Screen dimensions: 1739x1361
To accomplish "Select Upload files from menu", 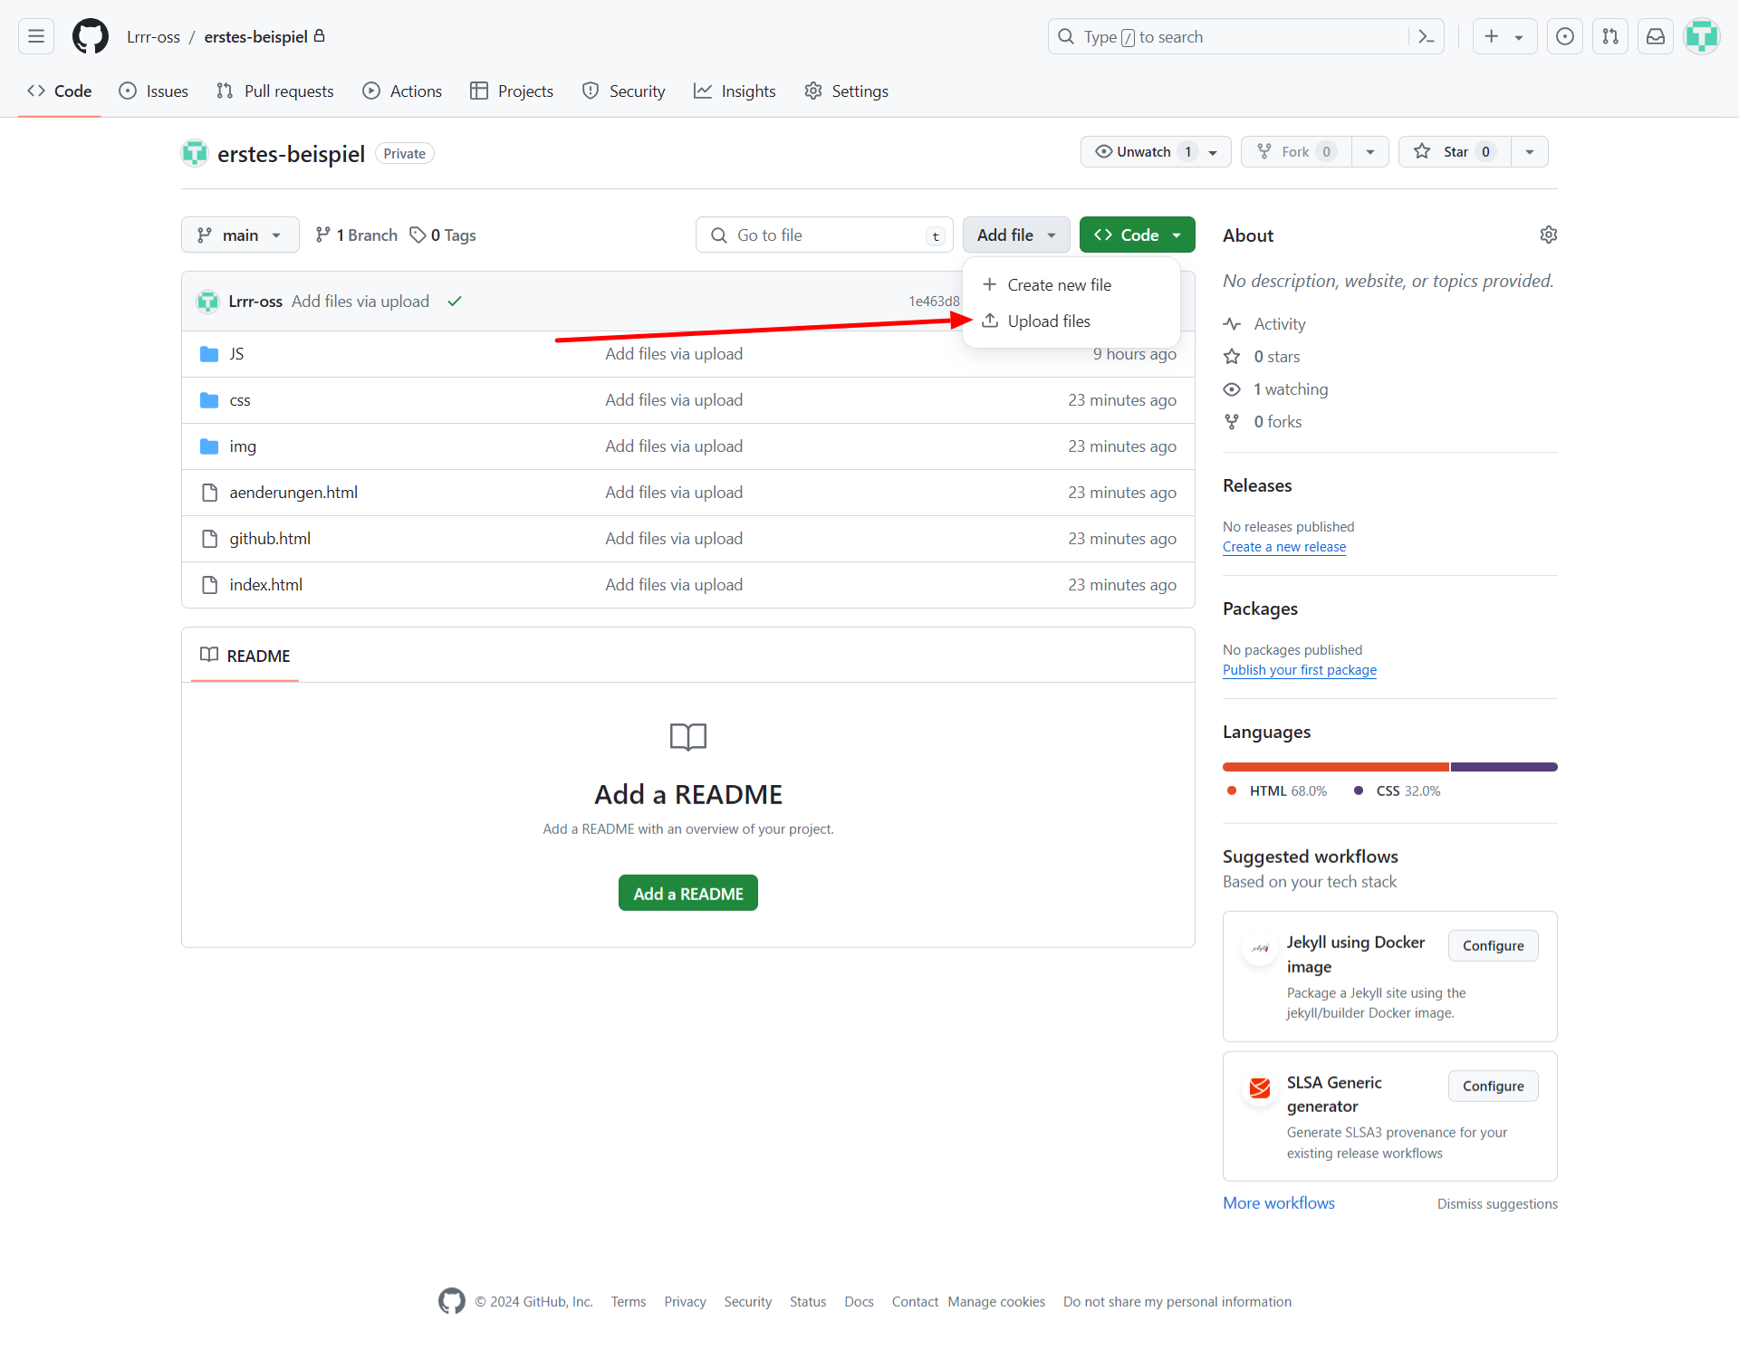I will (x=1048, y=321).
